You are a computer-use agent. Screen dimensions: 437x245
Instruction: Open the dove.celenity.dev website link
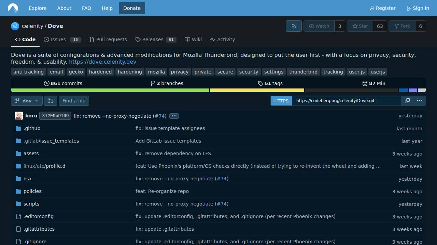[102, 62]
